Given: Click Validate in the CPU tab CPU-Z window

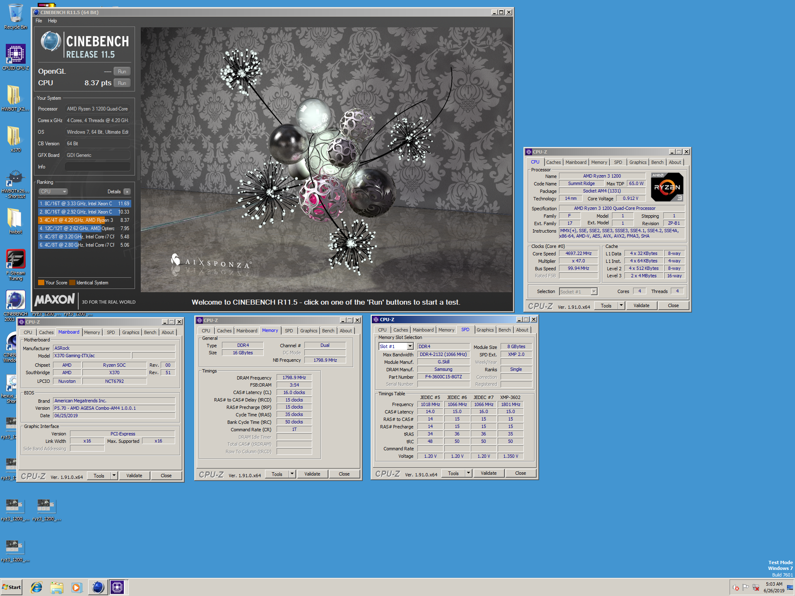Looking at the screenshot, I should click(641, 305).
